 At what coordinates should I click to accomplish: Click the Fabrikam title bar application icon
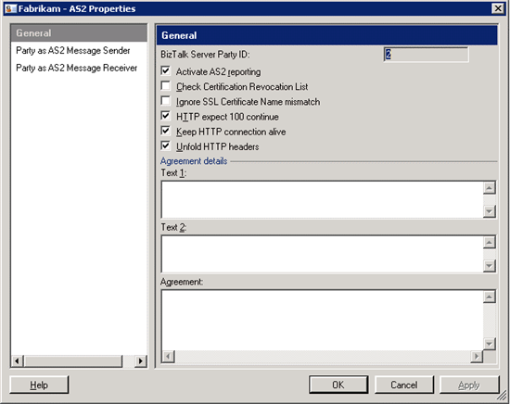tap(11, 8)
